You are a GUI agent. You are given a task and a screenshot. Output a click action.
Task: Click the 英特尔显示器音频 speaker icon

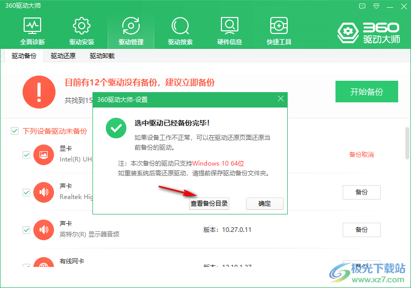click(44, 230)
